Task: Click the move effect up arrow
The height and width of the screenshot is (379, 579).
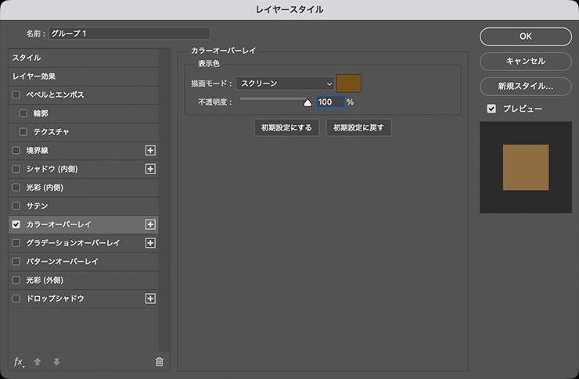Action: (x=38, y=362)
